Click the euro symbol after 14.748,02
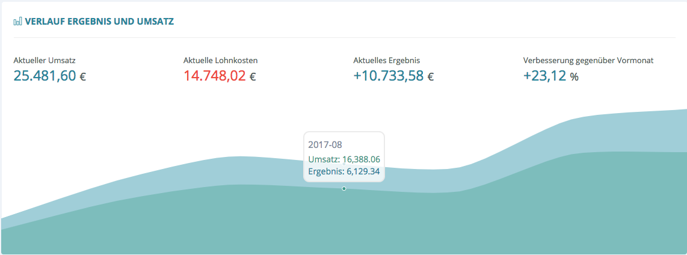The width and height of the screenshot is (687, 255). click(253, 77)
